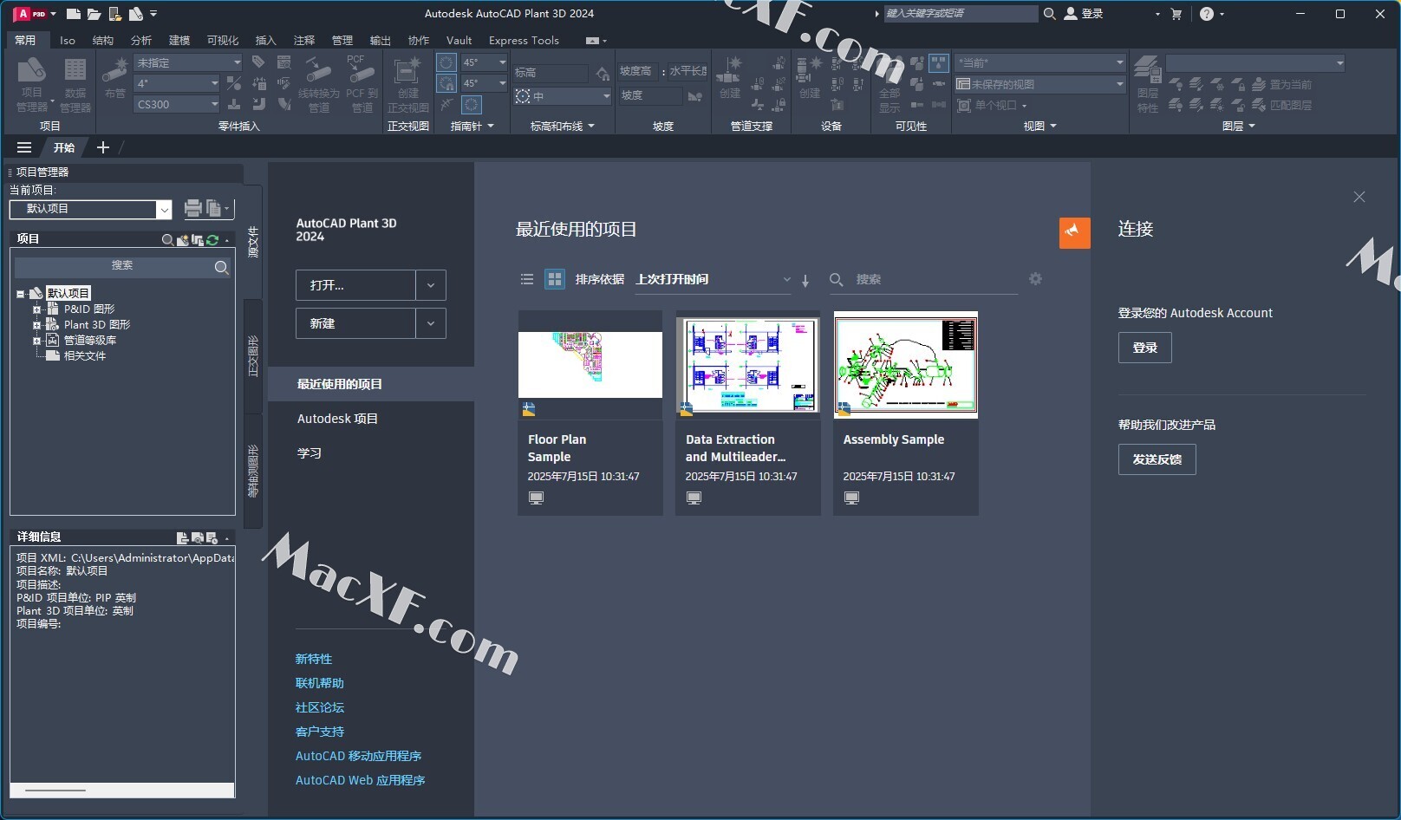Click the search magnifier next to keyword box

click(1049, 14)
